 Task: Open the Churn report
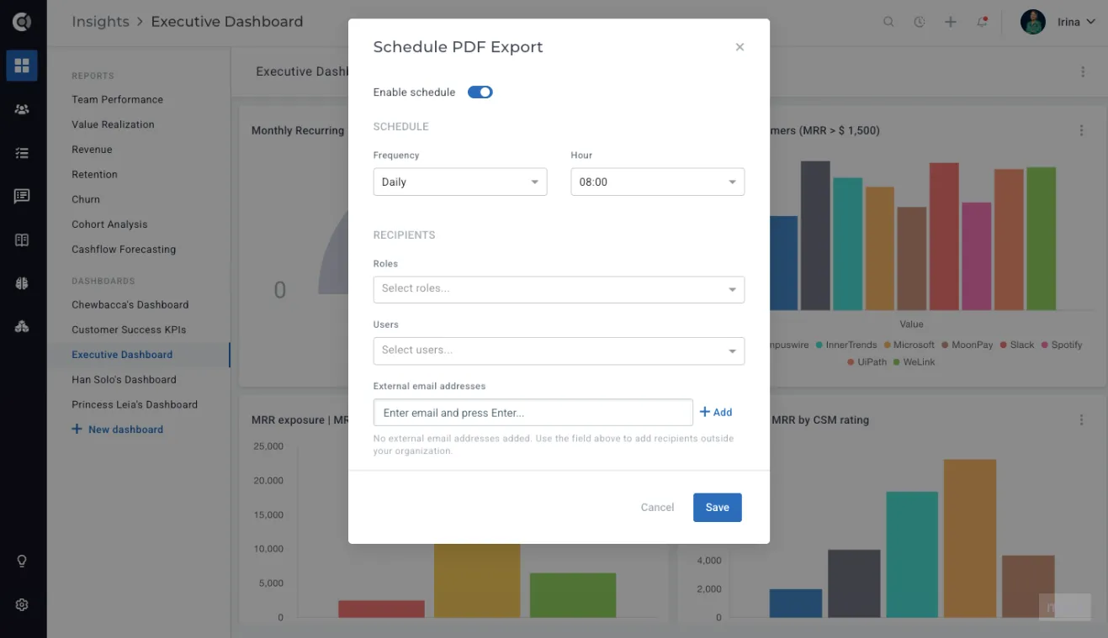click(86, 199)
